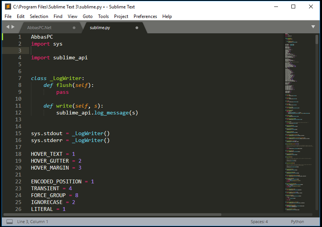Open the File menu
The image size is (322, 227).
tap(8, 16)
